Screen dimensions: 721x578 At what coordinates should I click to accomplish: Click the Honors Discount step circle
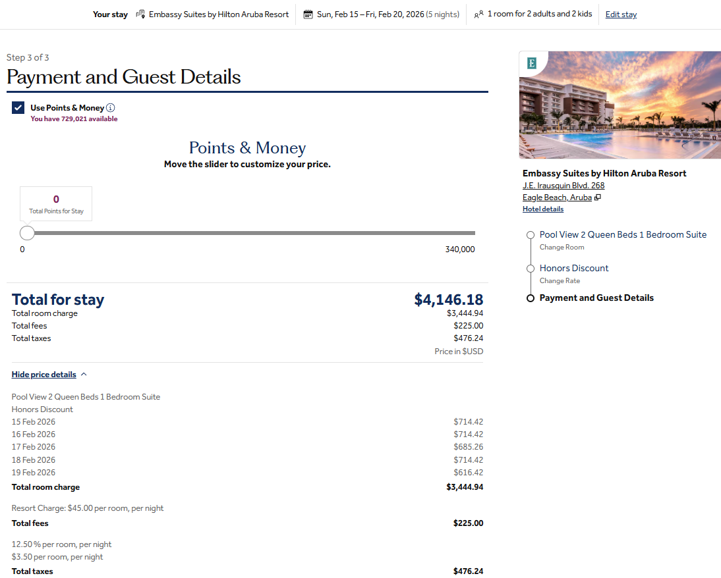pos(531,269)
